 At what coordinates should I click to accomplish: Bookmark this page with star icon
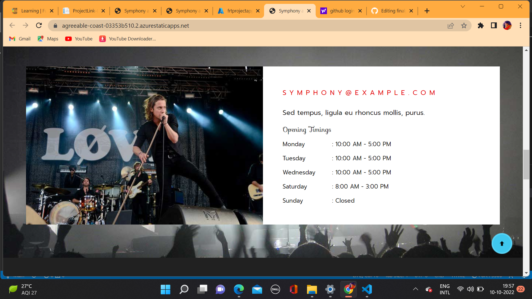pyautogui.click(x=464, y=25)
